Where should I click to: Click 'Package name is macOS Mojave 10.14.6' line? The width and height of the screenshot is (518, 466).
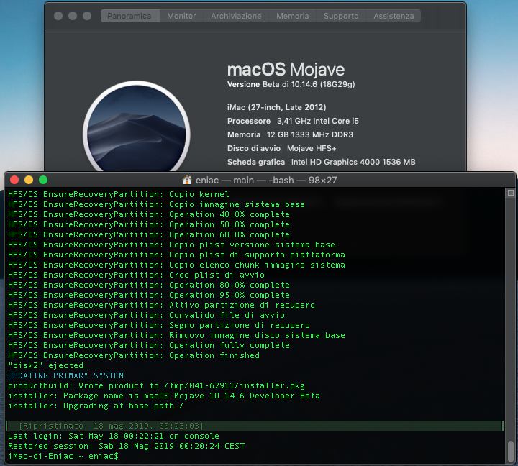[x=164, y=396]
